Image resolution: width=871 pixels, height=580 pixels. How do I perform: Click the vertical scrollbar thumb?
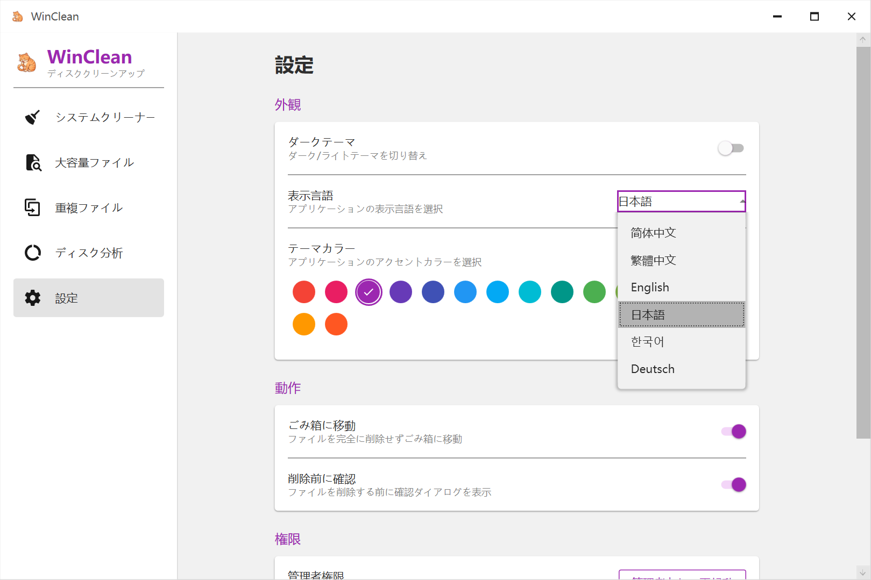pyautogui.click(x=863, y=242)
